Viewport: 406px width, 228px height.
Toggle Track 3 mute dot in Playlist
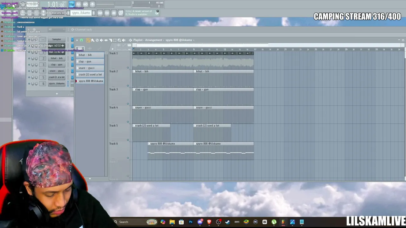click(128, 104)
